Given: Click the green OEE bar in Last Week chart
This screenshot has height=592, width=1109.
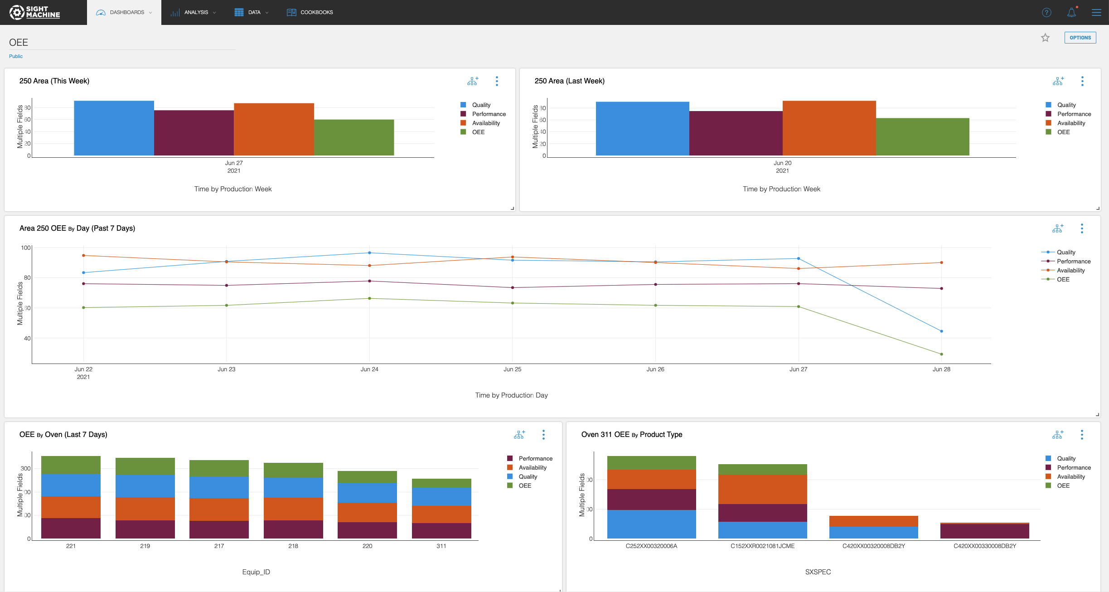Looking at the screenshot, I should 922,137.
